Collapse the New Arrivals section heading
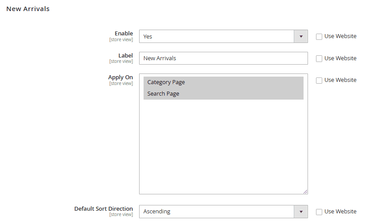 coord(28,9)
